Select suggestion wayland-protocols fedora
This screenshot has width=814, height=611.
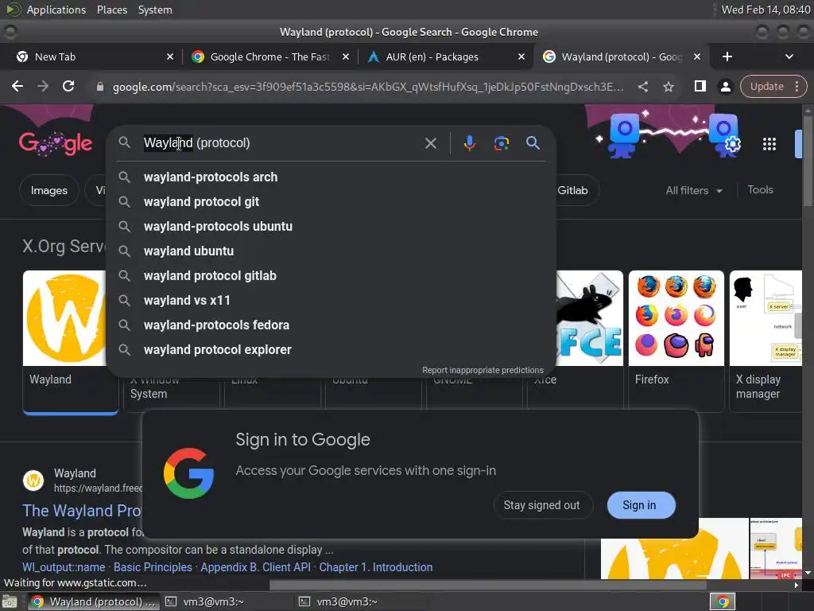[x=331, y=325]
